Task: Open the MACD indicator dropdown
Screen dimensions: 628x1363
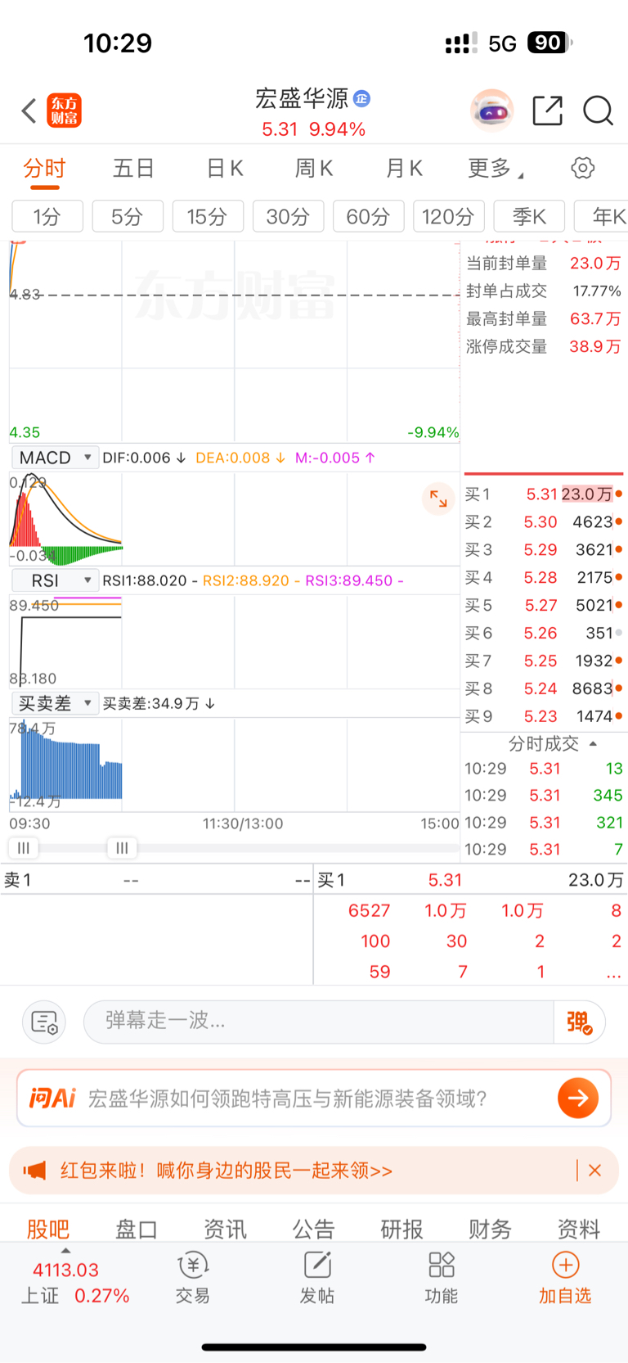Action: (x=55, y=458)
